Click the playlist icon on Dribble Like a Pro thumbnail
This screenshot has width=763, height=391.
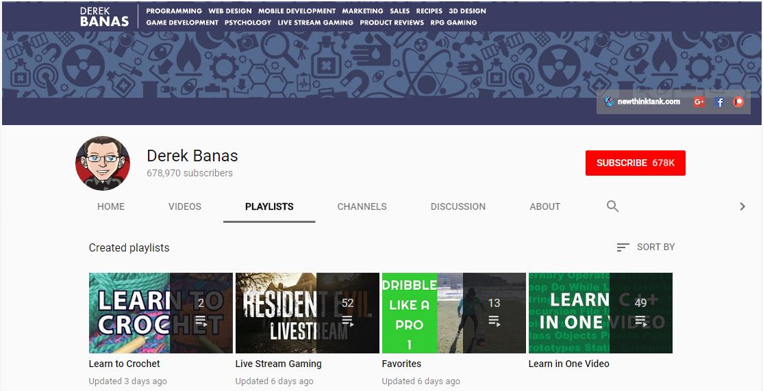pyautogui.click(x=494, y=321)
